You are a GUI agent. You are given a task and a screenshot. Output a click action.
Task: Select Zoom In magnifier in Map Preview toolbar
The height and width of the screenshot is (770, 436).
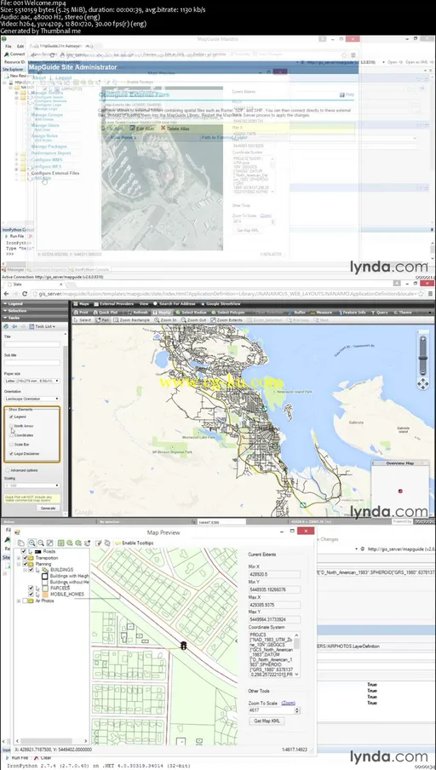tap(32, 543)
